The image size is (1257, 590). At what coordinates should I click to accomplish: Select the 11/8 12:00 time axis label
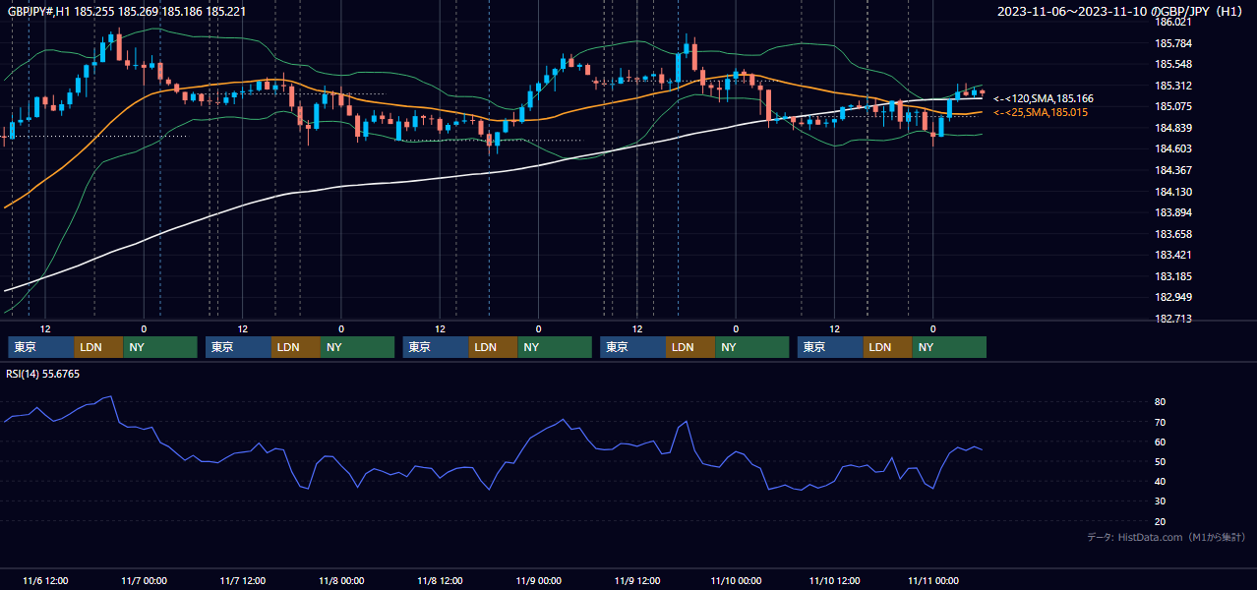(441, 580)
